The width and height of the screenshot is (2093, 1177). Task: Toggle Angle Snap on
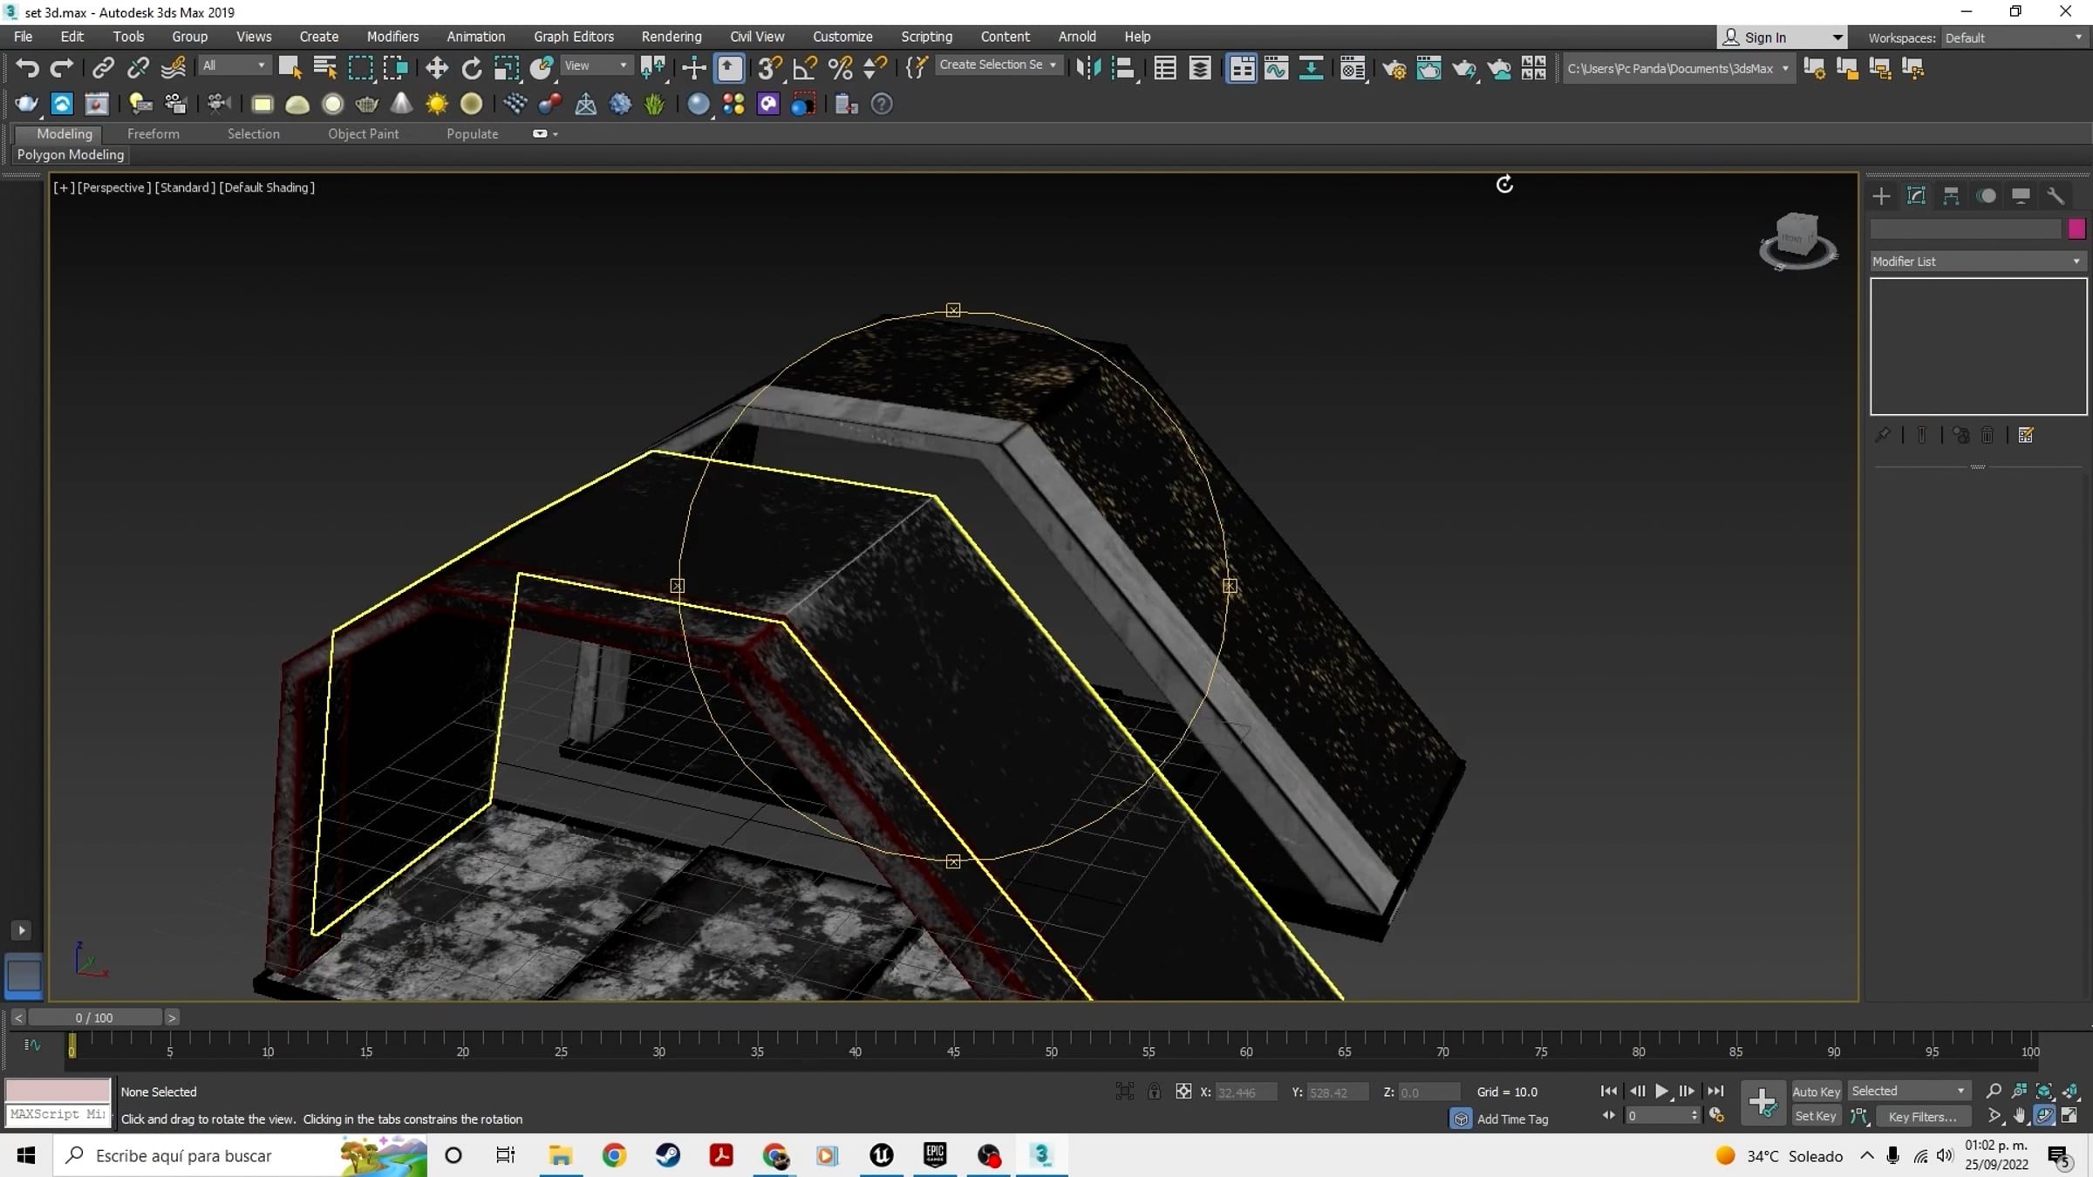805,68
